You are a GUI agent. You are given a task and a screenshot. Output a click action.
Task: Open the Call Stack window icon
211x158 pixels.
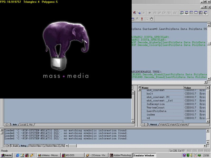(200, 13)
